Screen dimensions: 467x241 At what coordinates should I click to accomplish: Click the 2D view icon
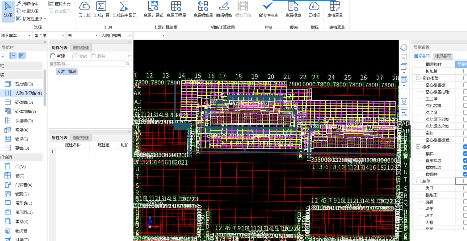404,58
